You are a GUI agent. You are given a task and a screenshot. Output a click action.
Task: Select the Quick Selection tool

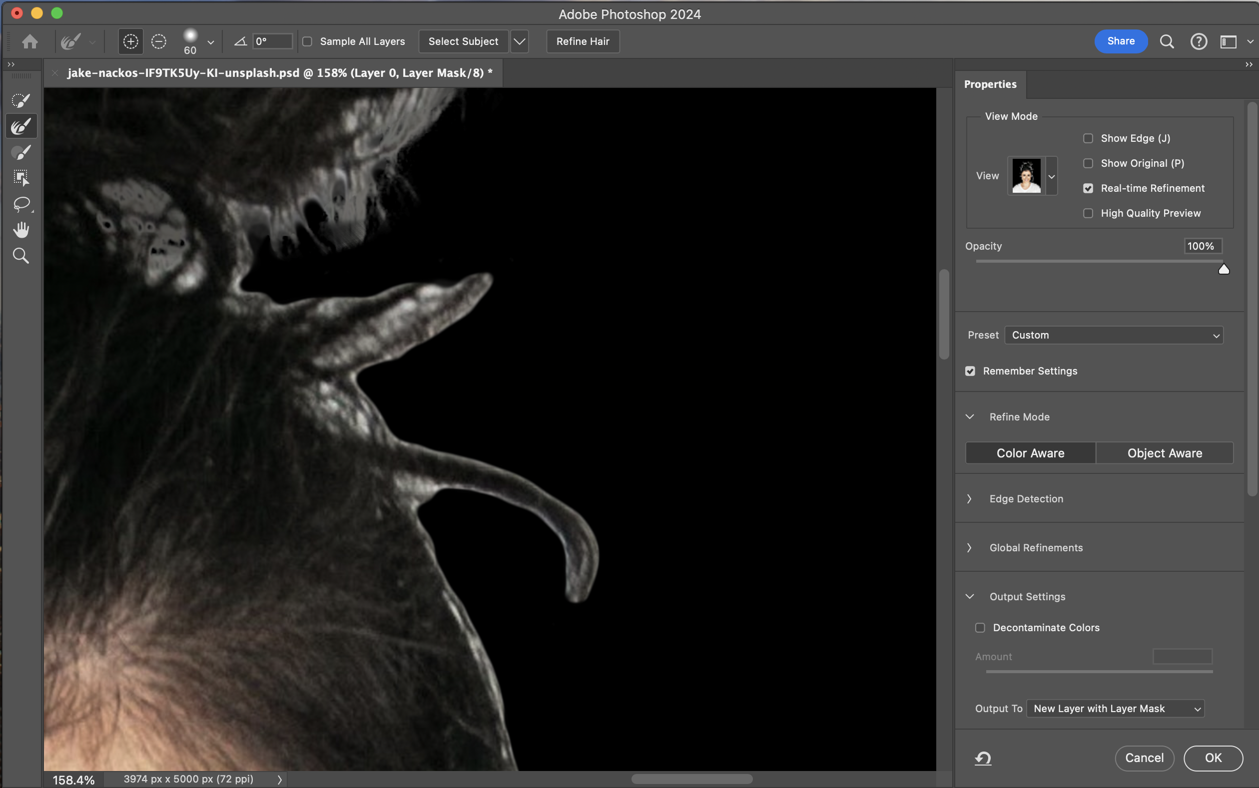tap(21, 100)
